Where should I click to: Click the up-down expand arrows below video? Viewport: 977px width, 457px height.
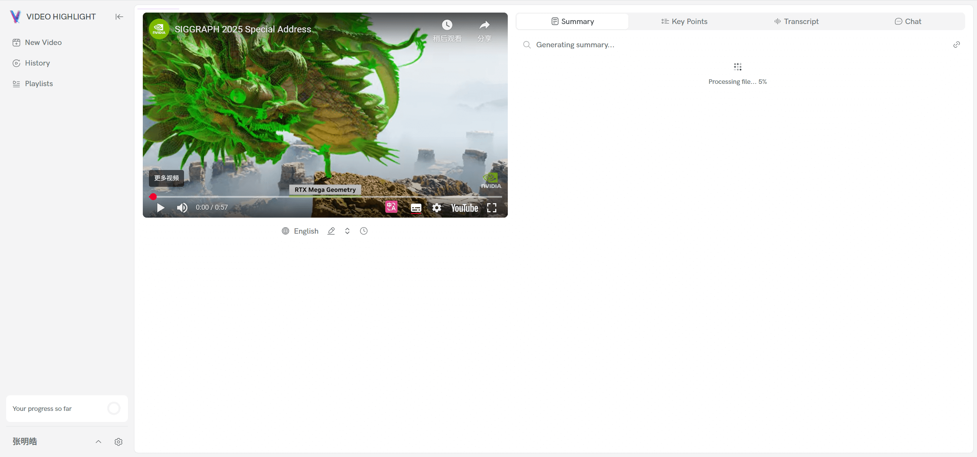tap(347, 231)
